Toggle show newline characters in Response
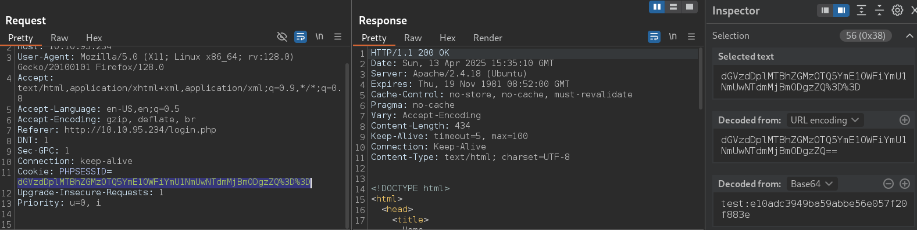This screenshot has height=230, width=917. pos(673,36)
